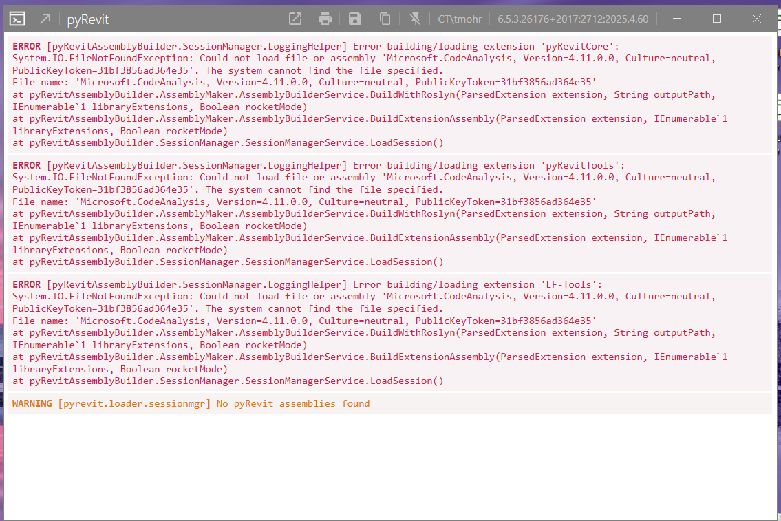Click the ERROR line mentioning 'pyRevitTools'
The height and width of the screenshot is (521, 781).
(x=319, y=165)
